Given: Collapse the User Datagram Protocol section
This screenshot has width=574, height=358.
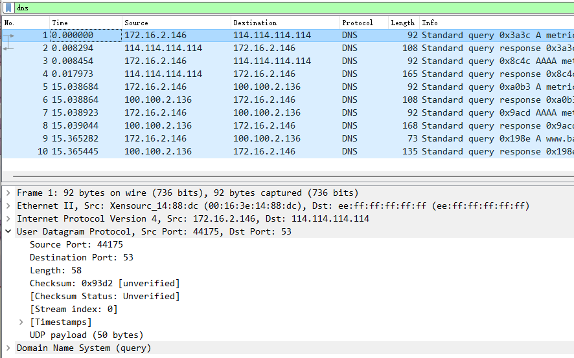Looking at the screenshot, I should [8, 232].
